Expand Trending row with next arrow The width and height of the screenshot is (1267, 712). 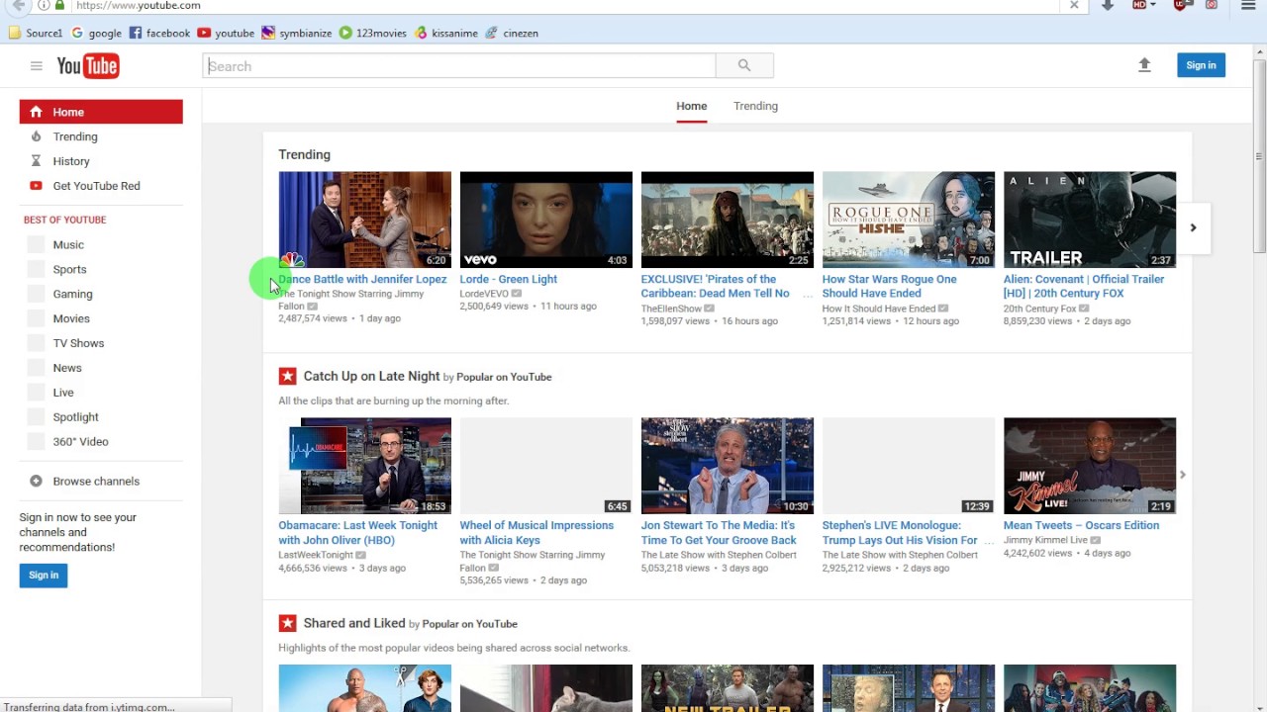(x=1193, y=227)
